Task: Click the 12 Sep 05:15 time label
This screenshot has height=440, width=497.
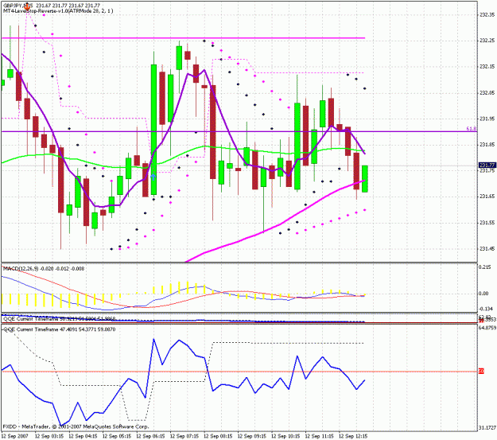Action: [x=117, y=436]
